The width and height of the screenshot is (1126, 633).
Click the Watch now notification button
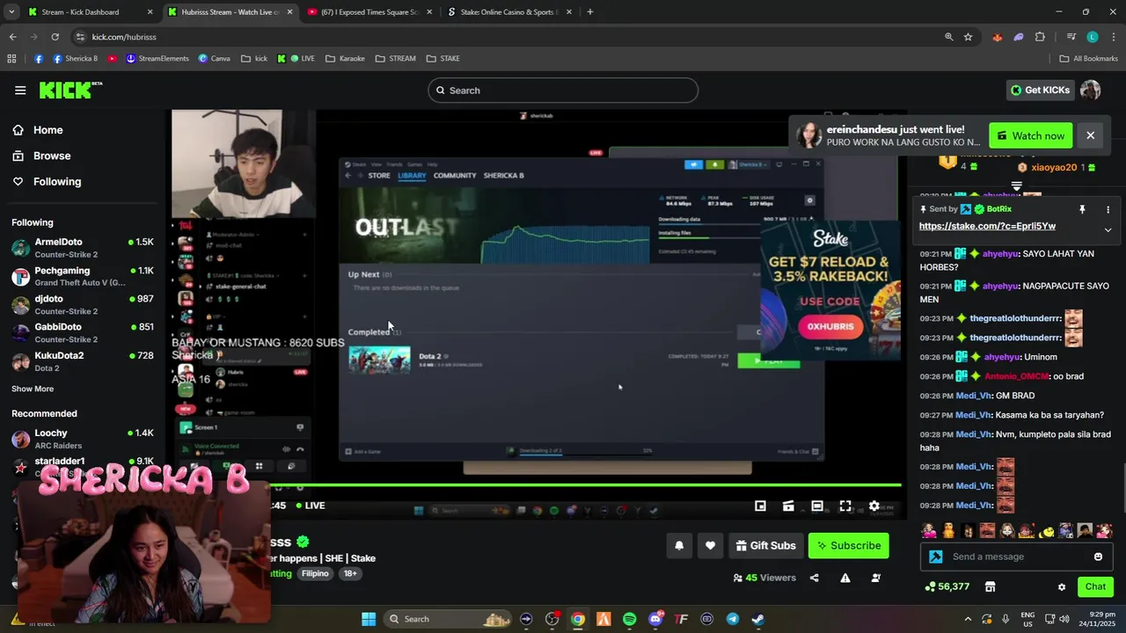(1030, 135)
